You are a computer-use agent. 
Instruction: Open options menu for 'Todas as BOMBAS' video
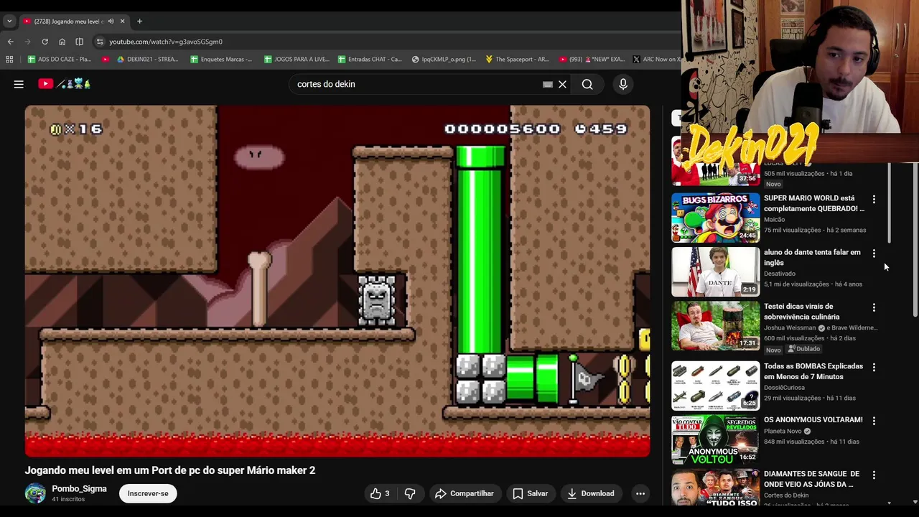874,367
